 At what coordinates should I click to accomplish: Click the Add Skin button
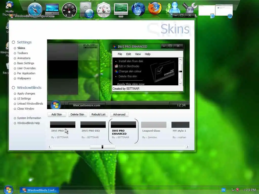[57, 114]
